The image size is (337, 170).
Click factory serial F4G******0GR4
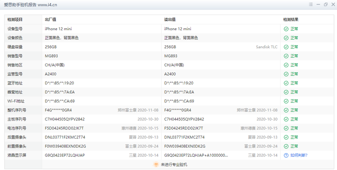click(58, 110)
